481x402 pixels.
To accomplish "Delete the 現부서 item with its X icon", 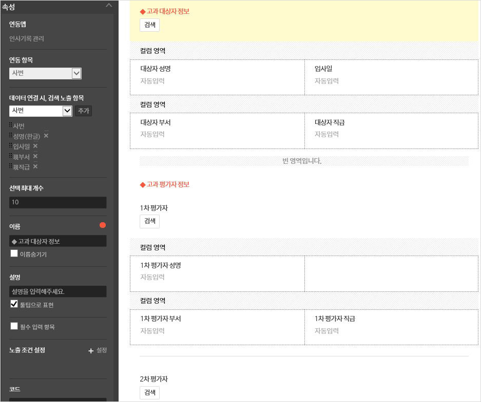I will pyautogui.click(x=35, y=156).
